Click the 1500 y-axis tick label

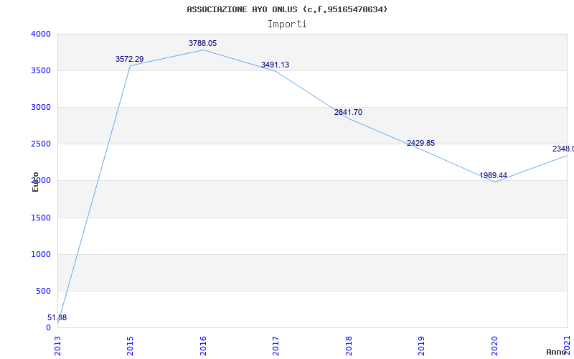(x=41, y=218)
